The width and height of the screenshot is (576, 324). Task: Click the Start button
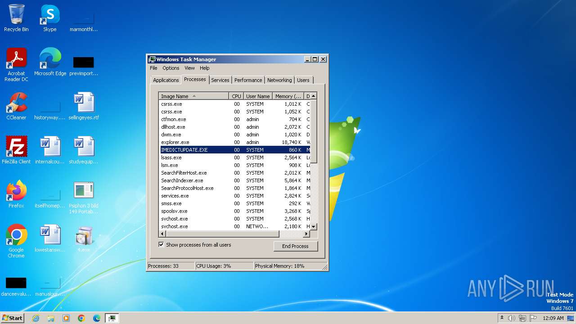(x=12, y=318)
